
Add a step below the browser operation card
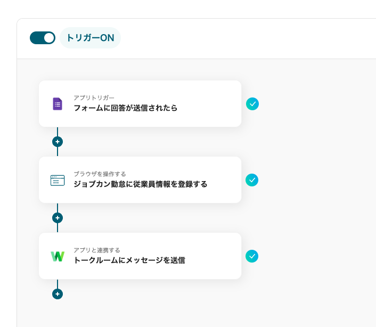[x=58, y=218]
